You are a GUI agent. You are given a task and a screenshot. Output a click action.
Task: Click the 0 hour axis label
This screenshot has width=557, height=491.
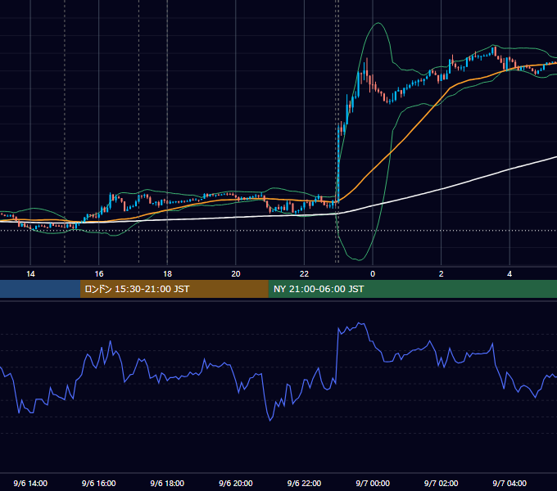(x=373, y=274)
